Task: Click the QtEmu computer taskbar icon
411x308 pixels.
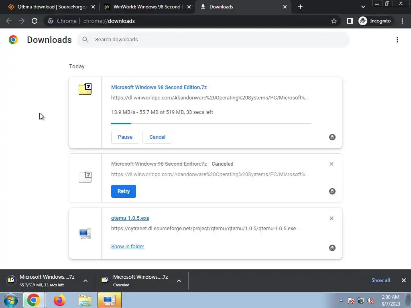Action: click(110, 300)
